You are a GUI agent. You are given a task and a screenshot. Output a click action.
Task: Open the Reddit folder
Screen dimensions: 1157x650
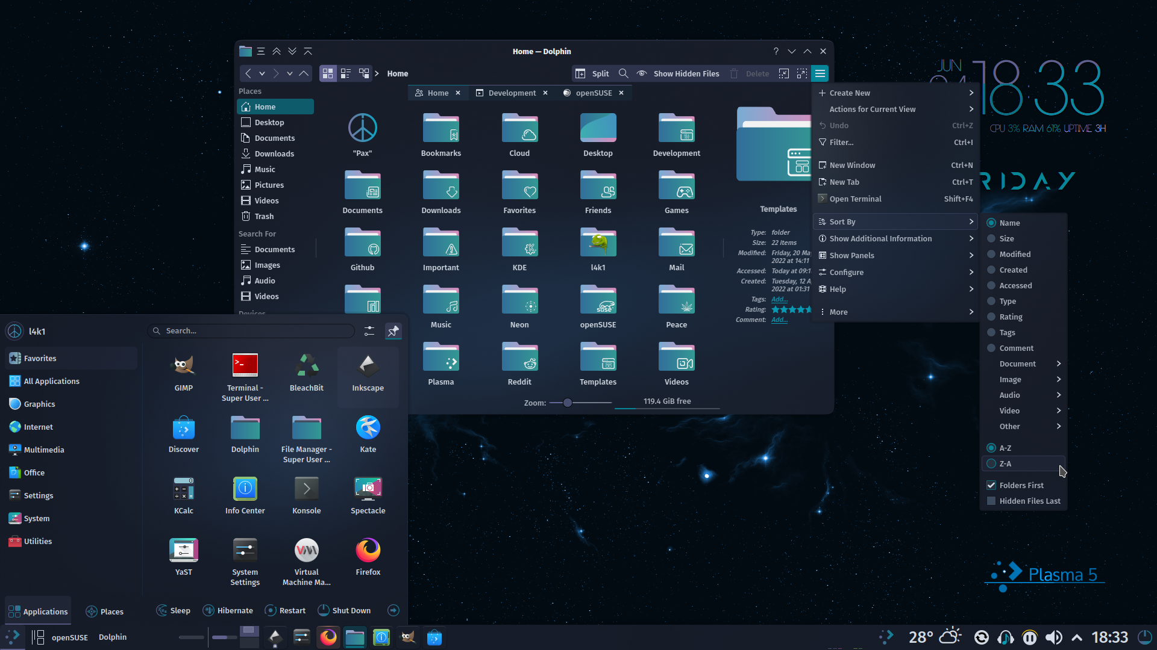point(519,364)
